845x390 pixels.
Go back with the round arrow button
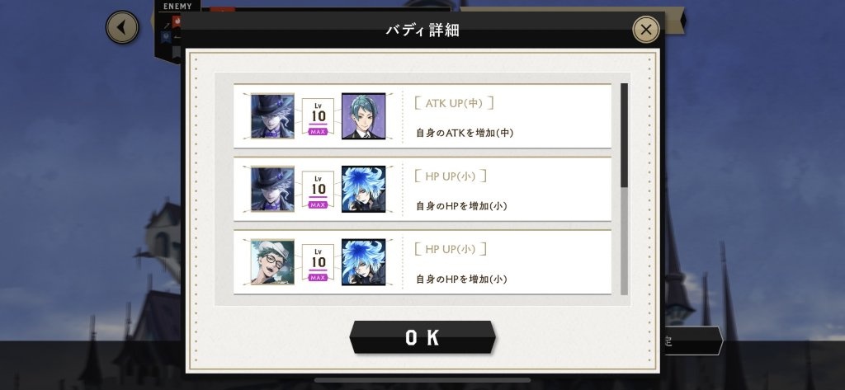pos(122,27)
